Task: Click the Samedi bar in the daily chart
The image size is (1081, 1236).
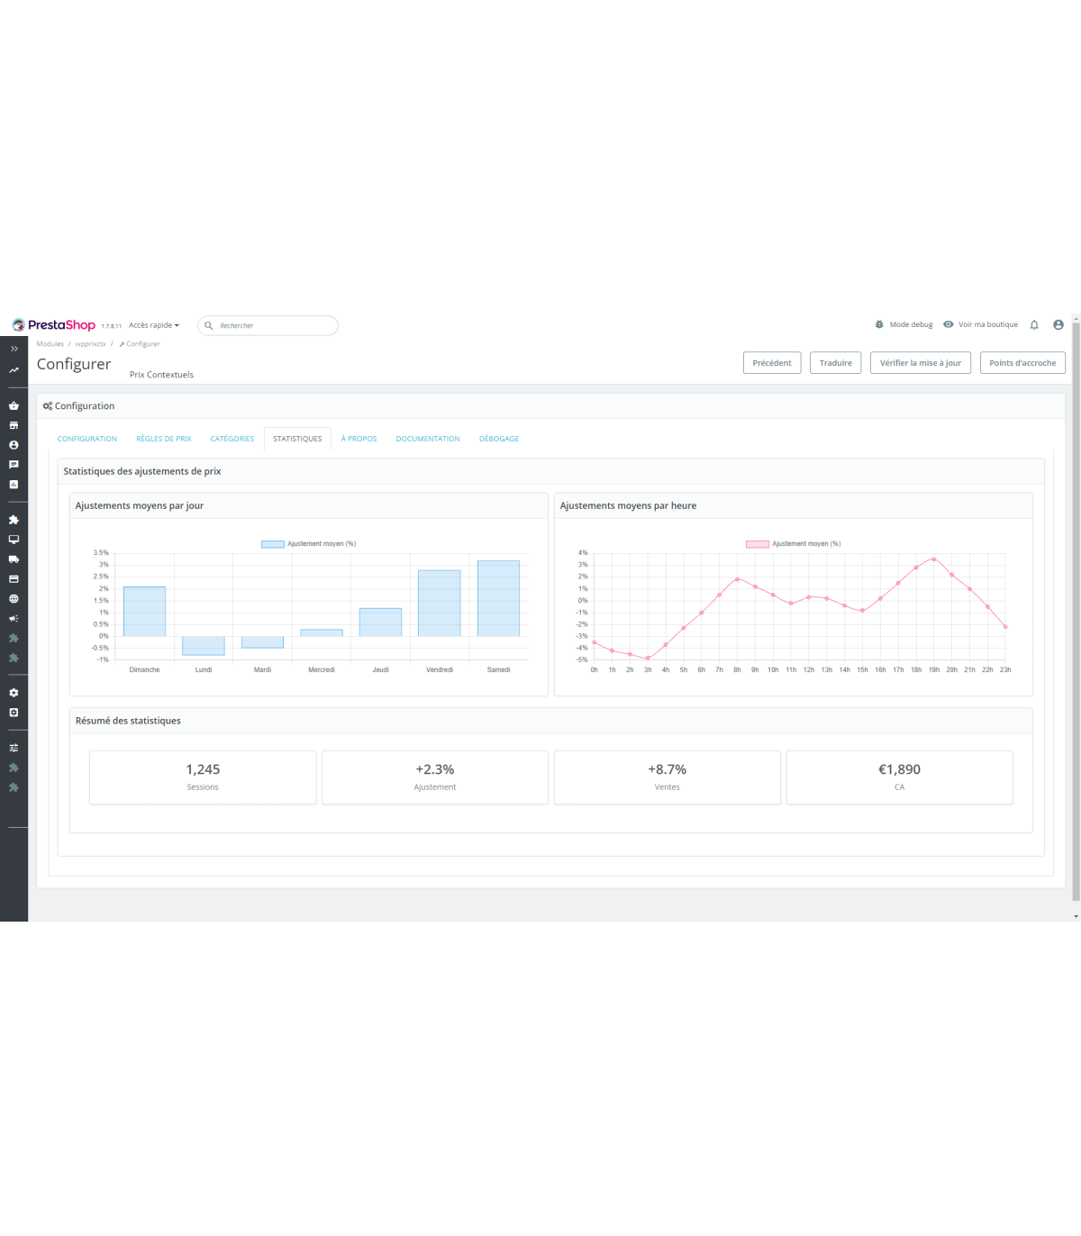Action: click(498, 599)
